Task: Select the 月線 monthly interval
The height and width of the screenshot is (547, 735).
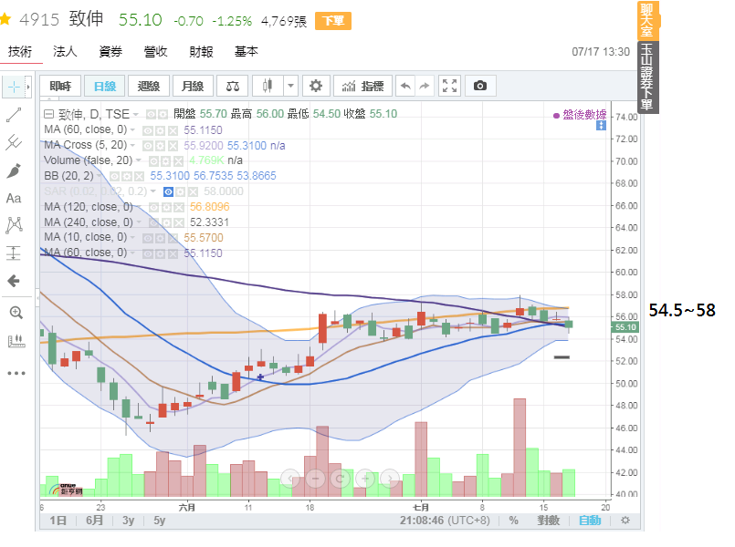Action: [193, 86]
